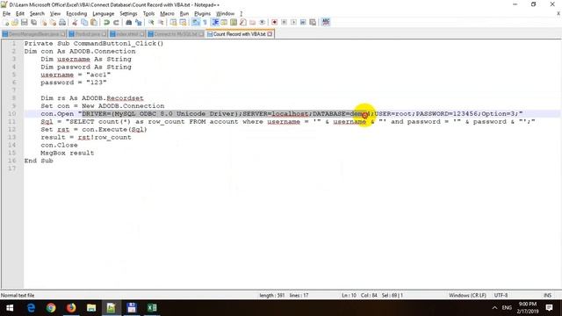The height and width of the screenshot is (316, 562).
Task: Switch to the first java file tab
Action: point(33,34)
